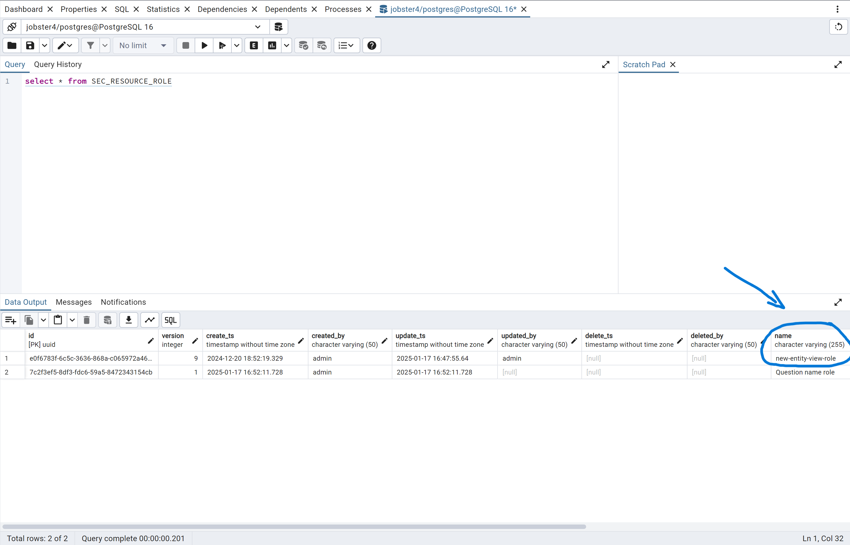Click the Question name role cell
Viewport: 850px width, 545px height.
pos(811,372)
